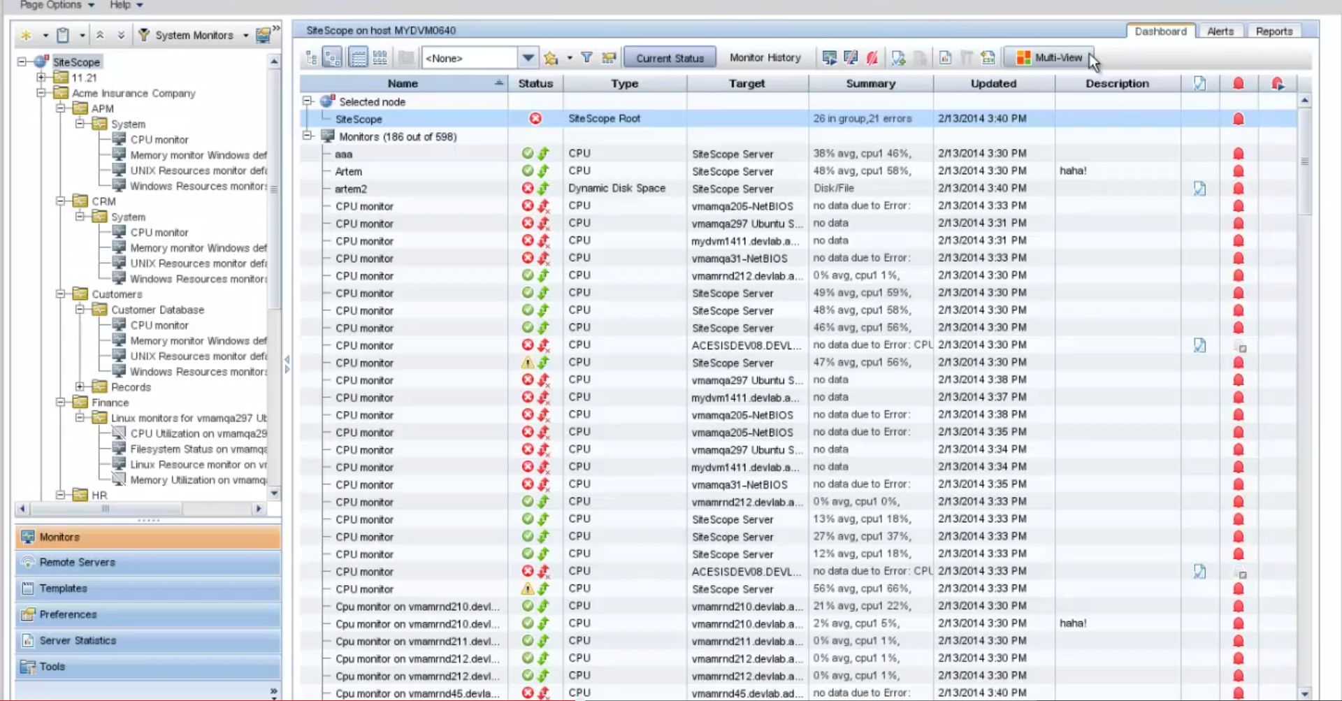
Task: Open the favorites star dropdown arrow
Action: point(570,58)
